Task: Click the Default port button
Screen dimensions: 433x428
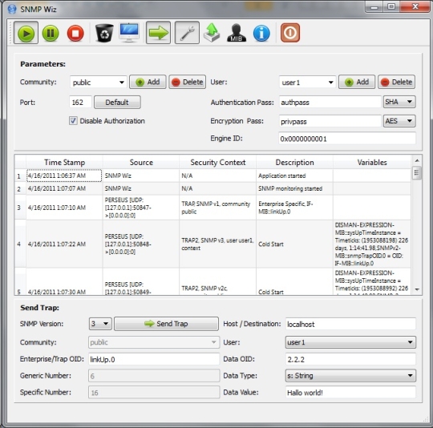Action: pos(117,103)
